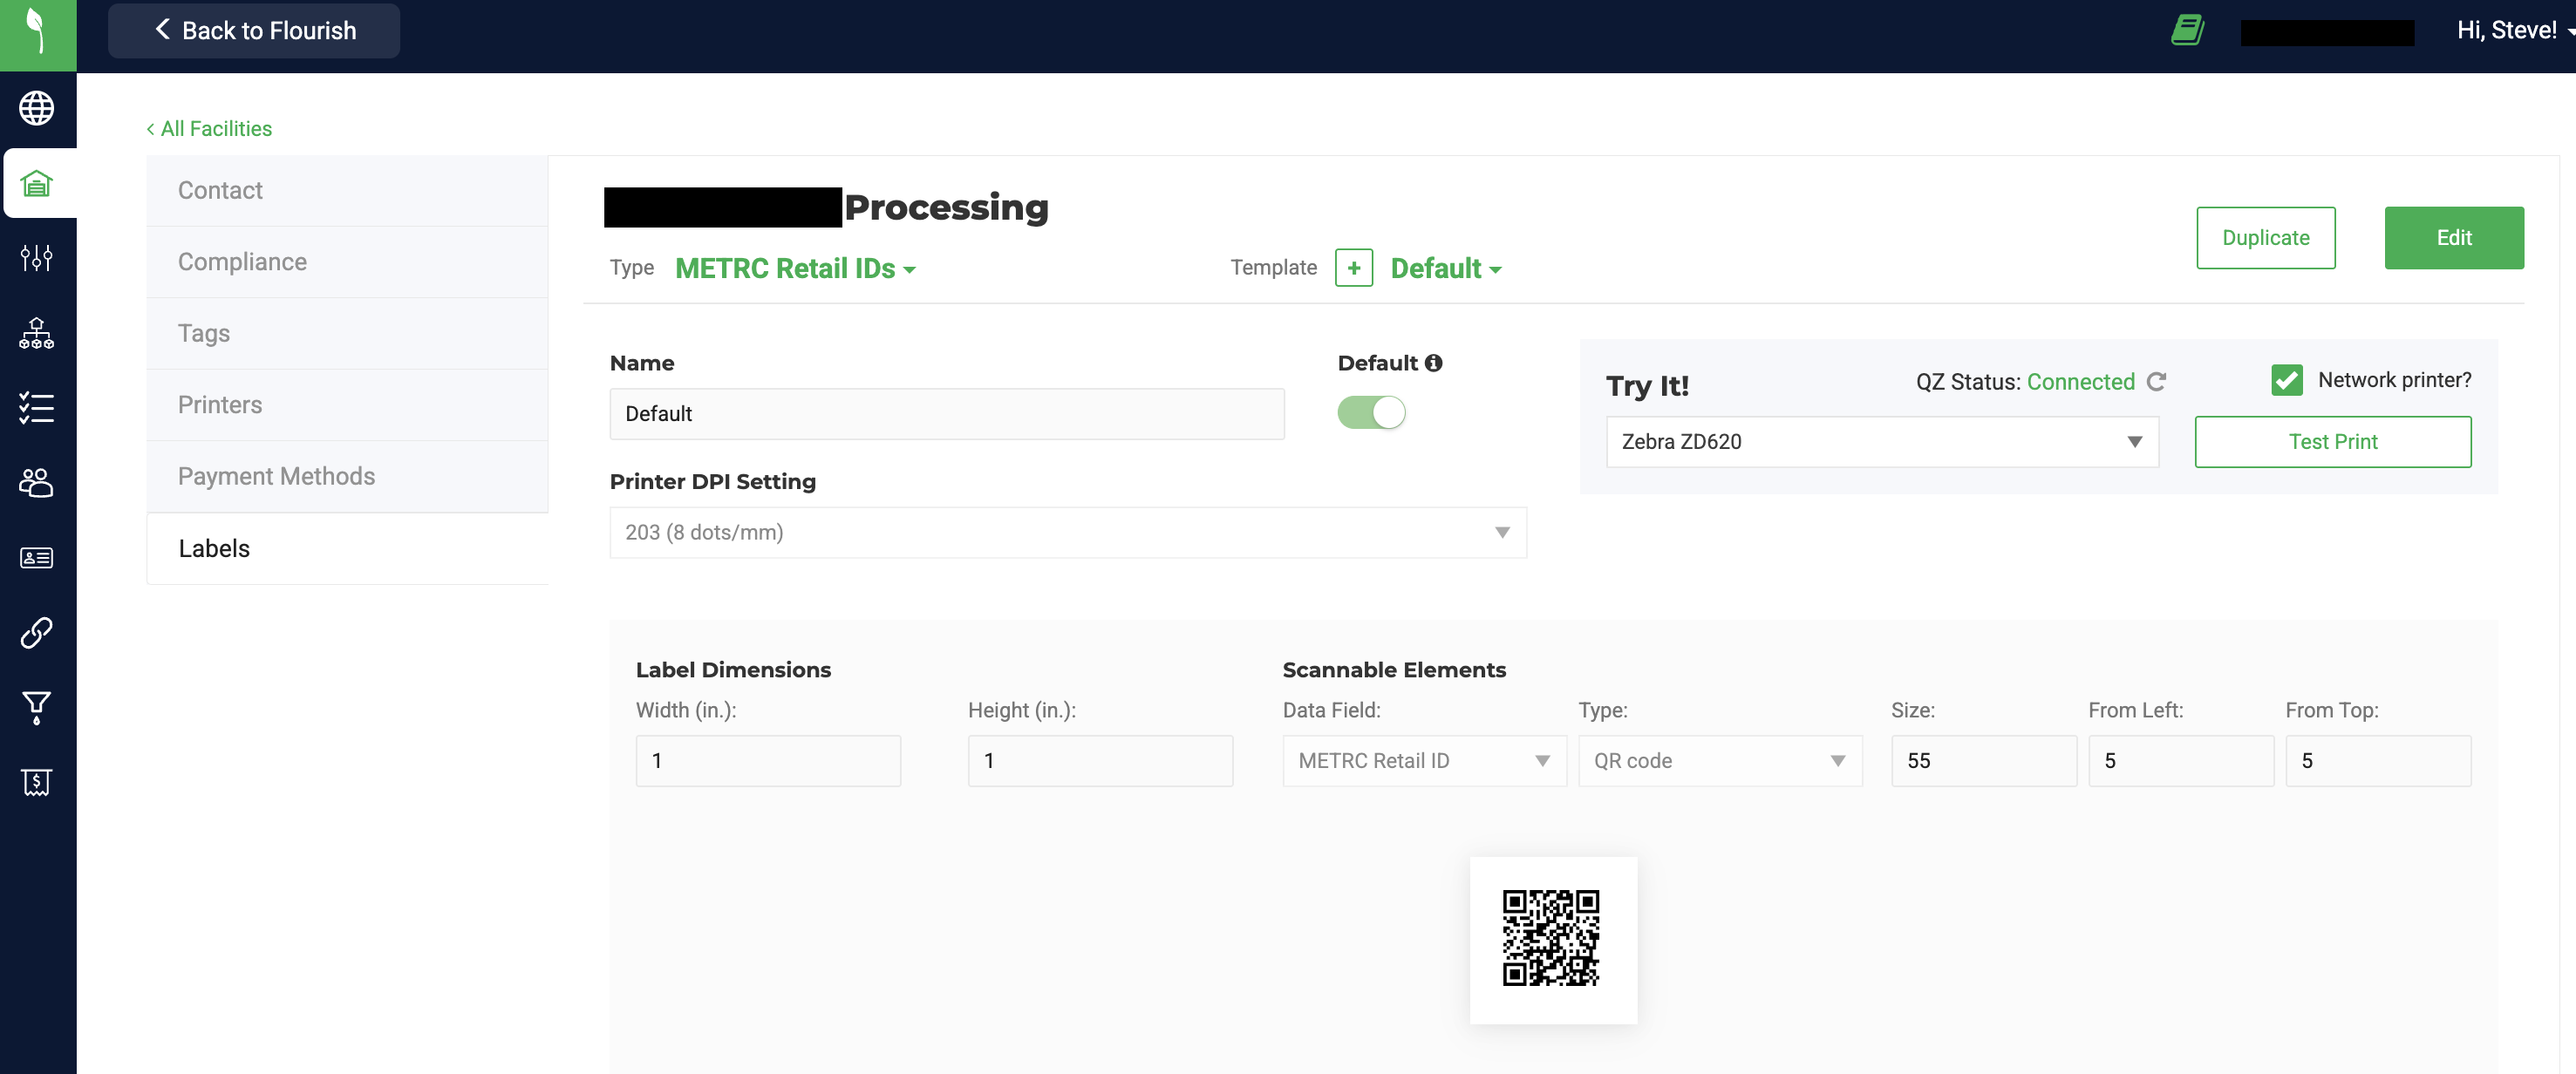The width and height of the screenshot is (2576, 1074).
Task: Click the users group sidebar icon
Action: pos(37,483)
